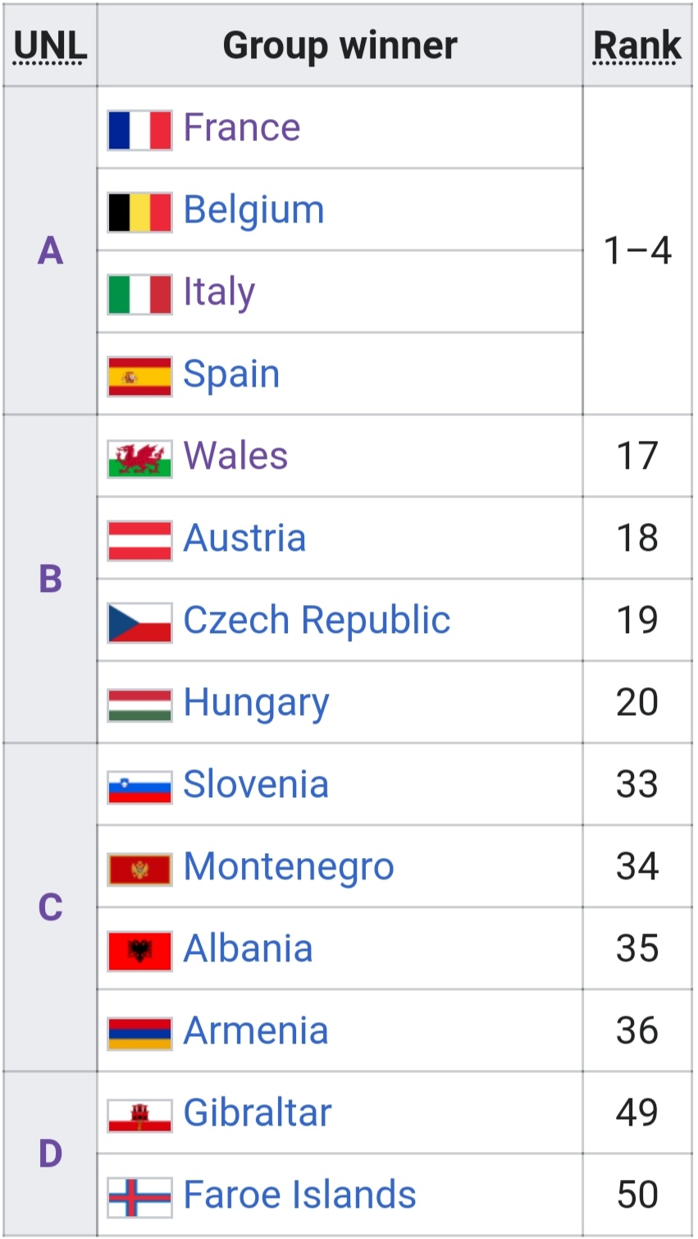Click the Gibraltar flag icon

click(x=139, y=1116)
